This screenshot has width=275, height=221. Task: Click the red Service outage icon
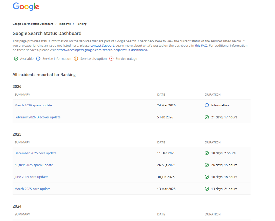point(111,58)
